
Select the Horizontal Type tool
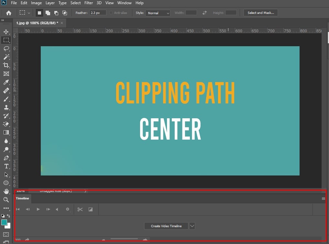click(6, 166)
